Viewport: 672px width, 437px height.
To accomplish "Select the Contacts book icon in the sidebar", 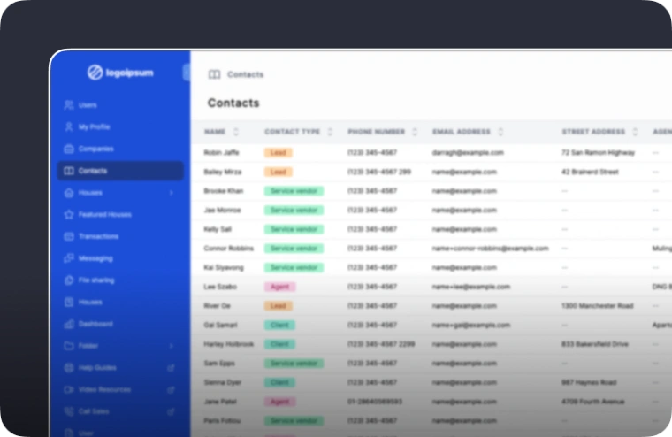I will point(69,171).
